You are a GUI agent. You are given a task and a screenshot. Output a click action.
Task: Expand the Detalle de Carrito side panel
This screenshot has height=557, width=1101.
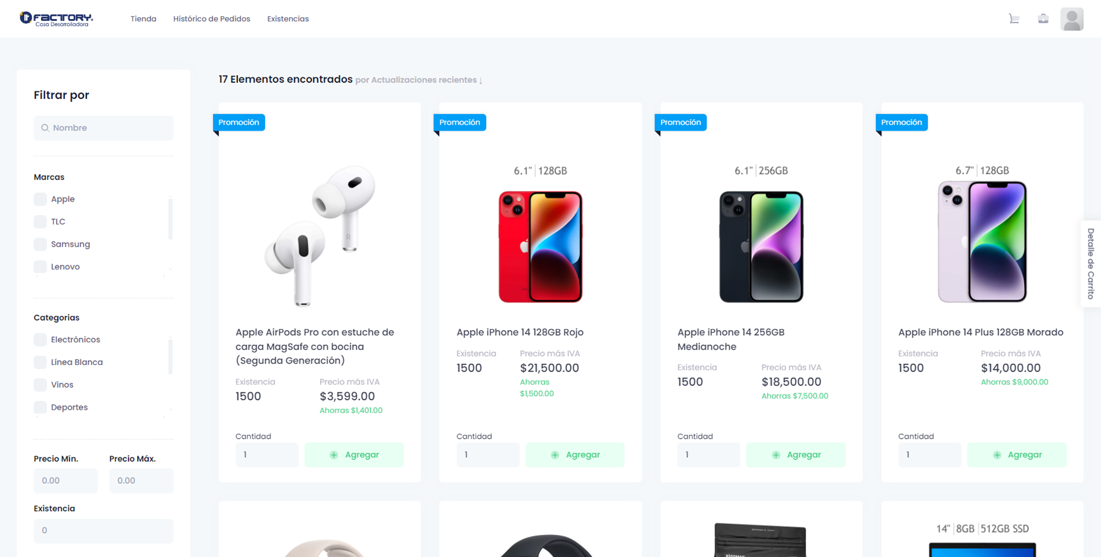coord(1090,263)
